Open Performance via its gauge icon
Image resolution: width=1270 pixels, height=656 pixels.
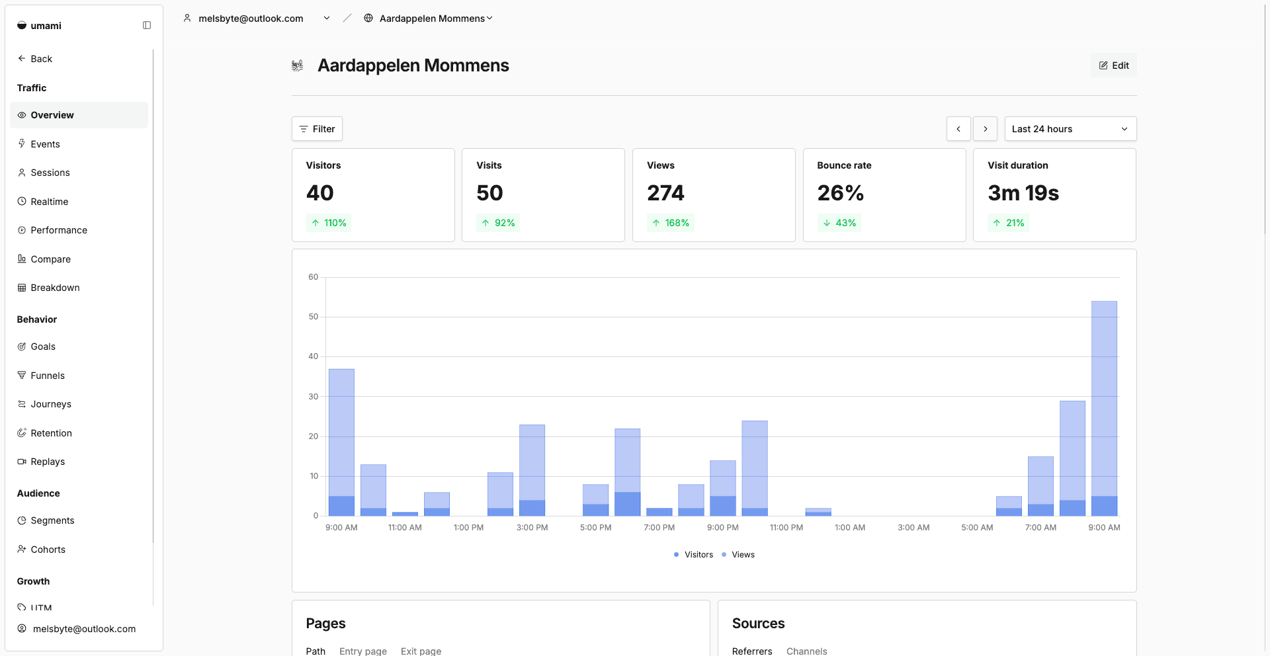click(x=22, y=230)
